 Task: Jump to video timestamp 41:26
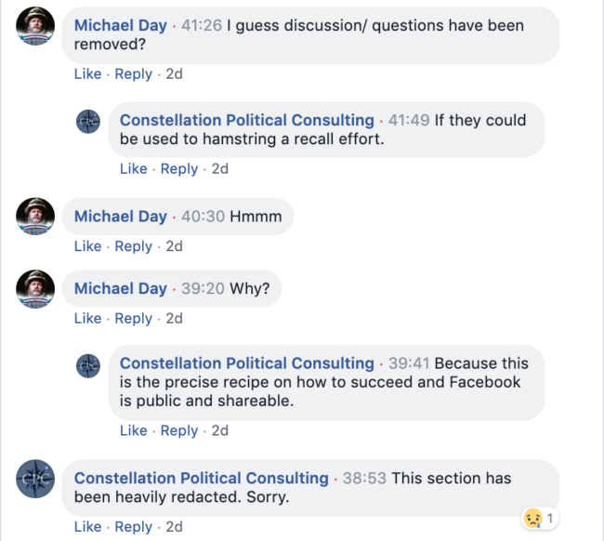point(203,25)
